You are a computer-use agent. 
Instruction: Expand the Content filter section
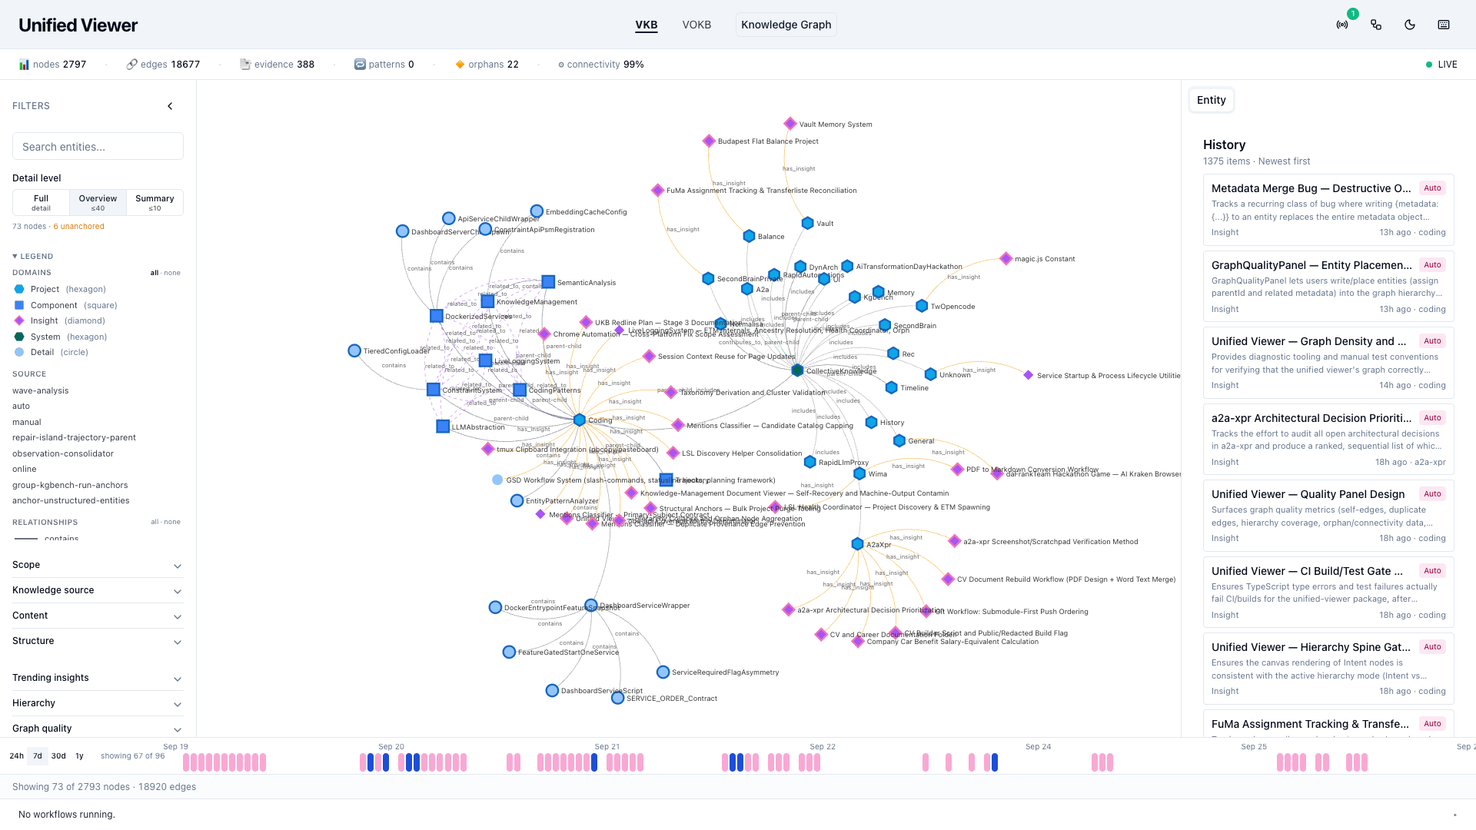point(98,616)
